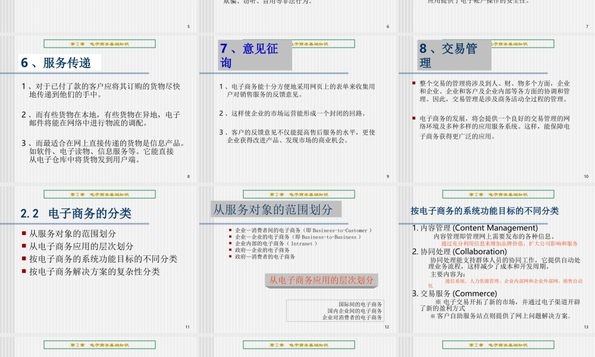Screen dimensions: 595x357
Task: Click page number 13 on the classification slide
Action: point(585,325)
